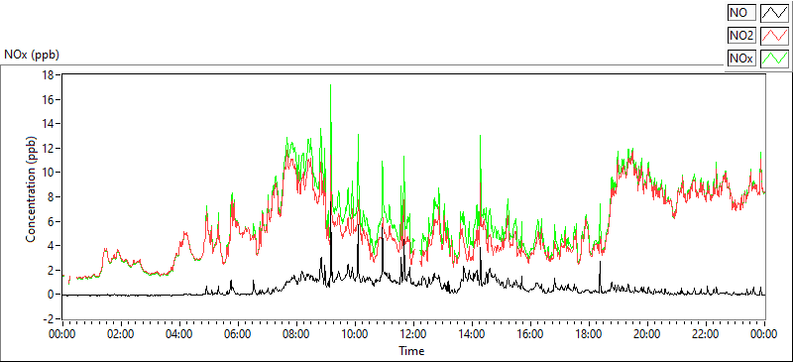Click the 02:00 x-axis time label
The height and width of the screenshot is (362, 793).
121,334
